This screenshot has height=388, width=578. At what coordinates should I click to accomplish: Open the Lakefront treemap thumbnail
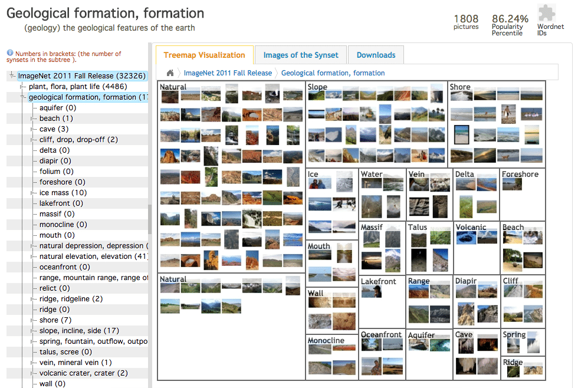coord(372,292)
